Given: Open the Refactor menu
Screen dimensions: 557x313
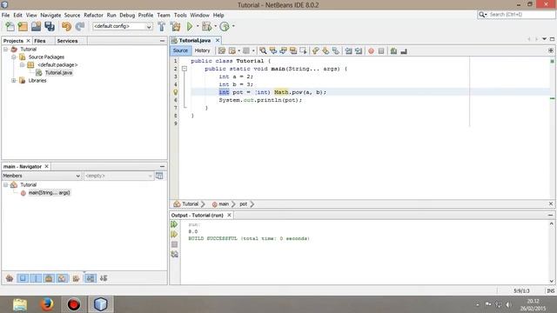Looking at the screenshot, I should (93, 16).
